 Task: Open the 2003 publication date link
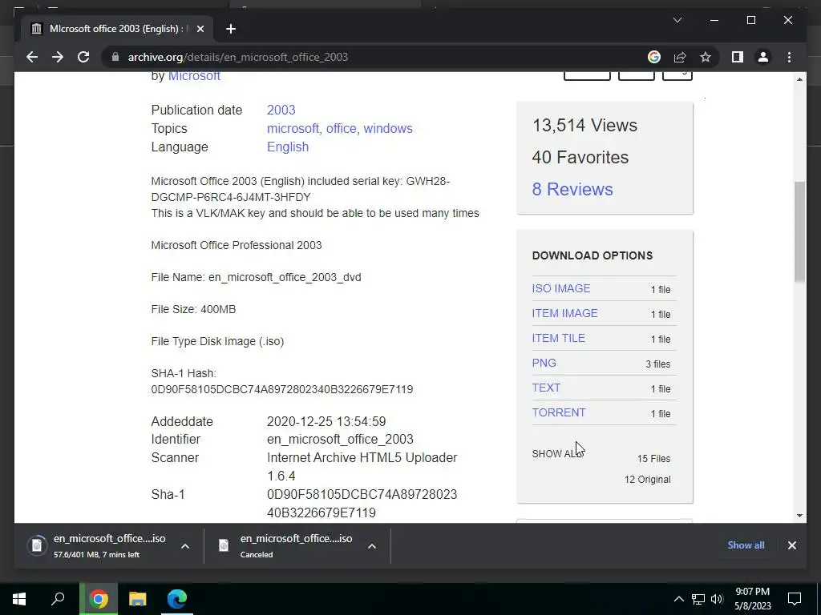281,110
